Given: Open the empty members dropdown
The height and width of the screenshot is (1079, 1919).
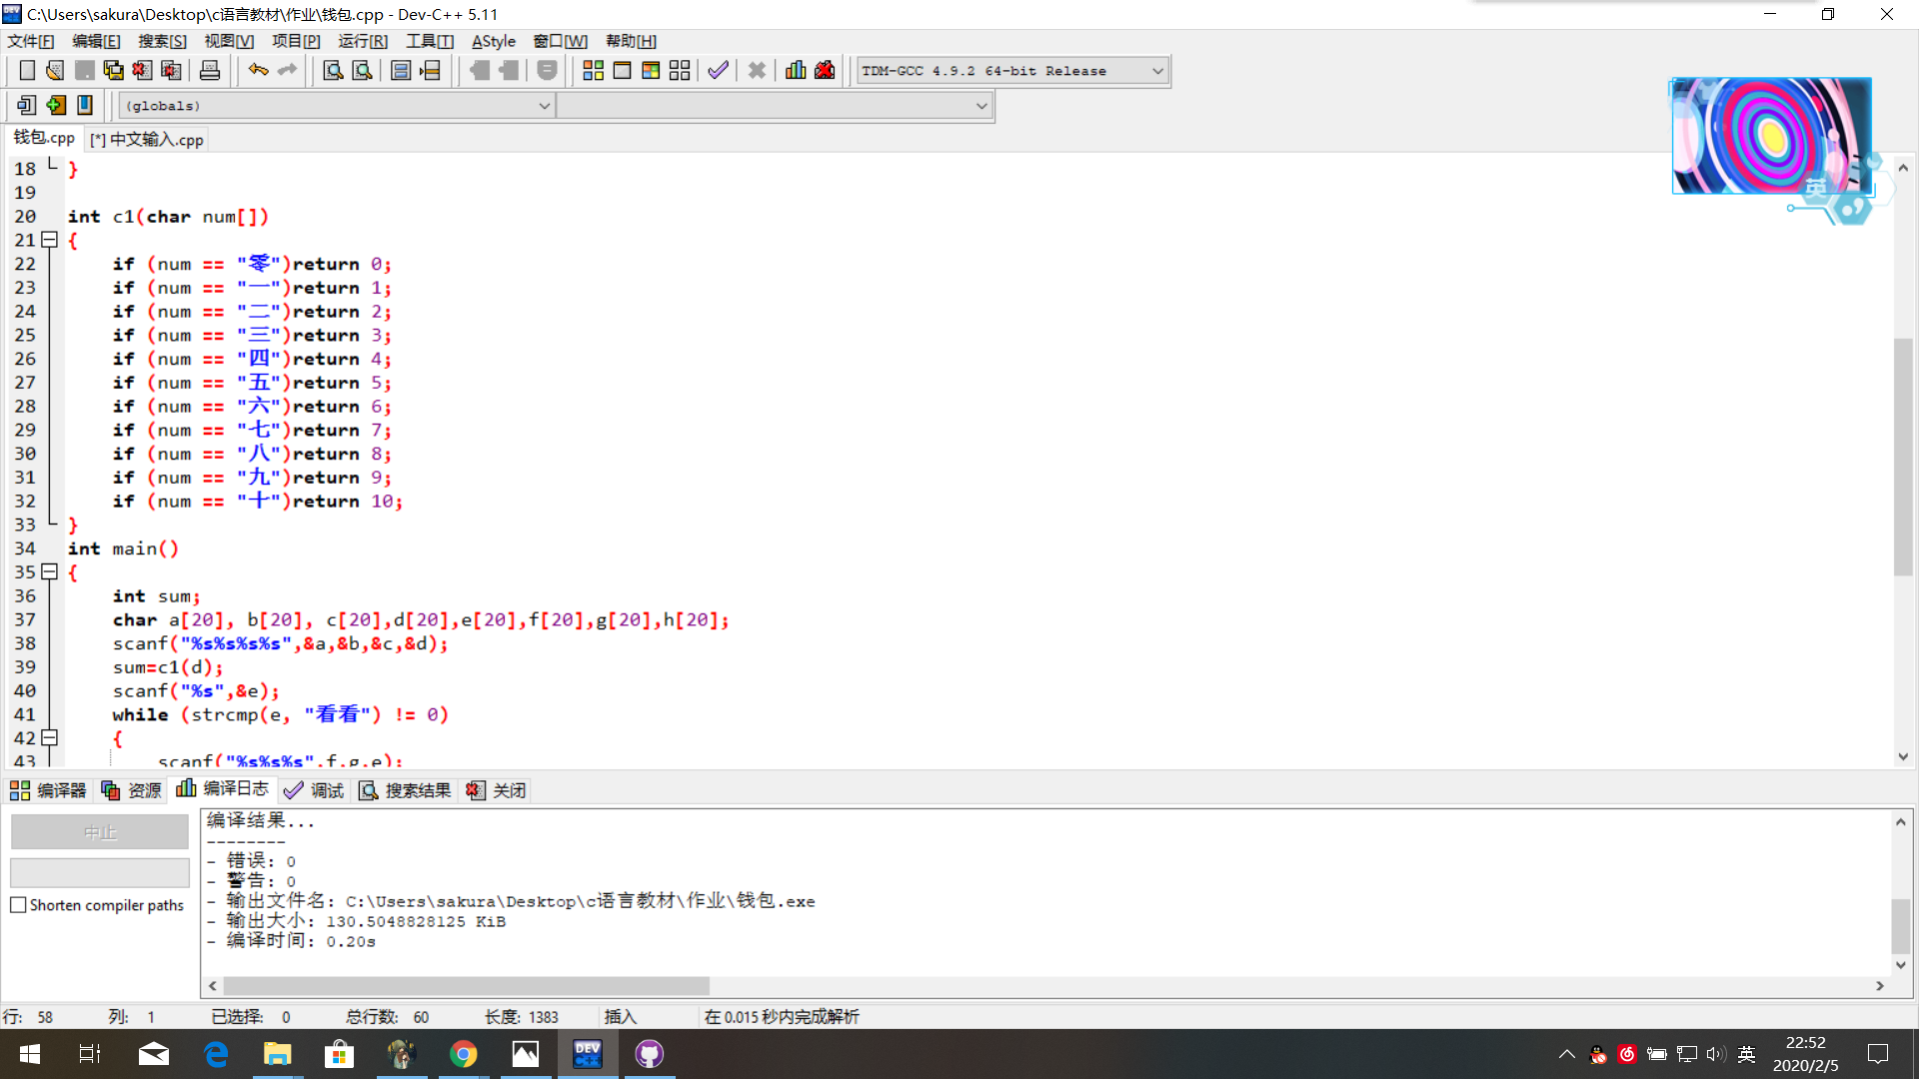Looking at the screenshot, I should click(981, 106).
